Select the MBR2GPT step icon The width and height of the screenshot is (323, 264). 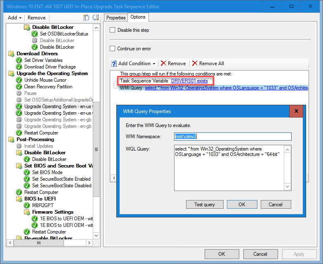[27, 205]
